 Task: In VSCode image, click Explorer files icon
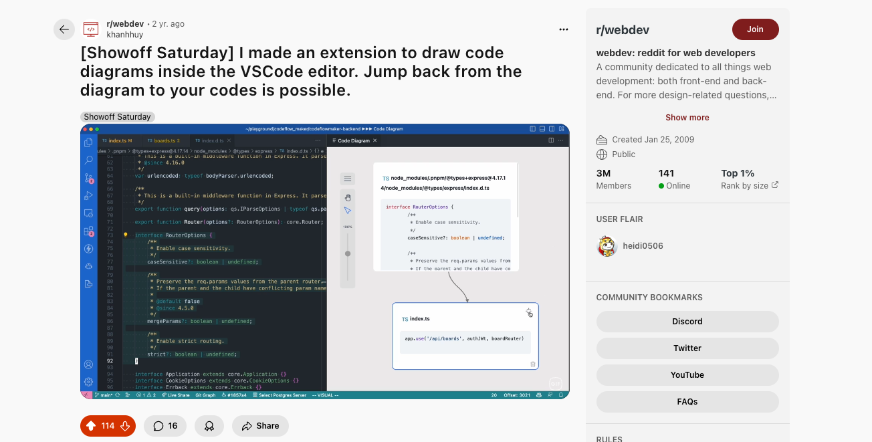(x=88, y=143)
